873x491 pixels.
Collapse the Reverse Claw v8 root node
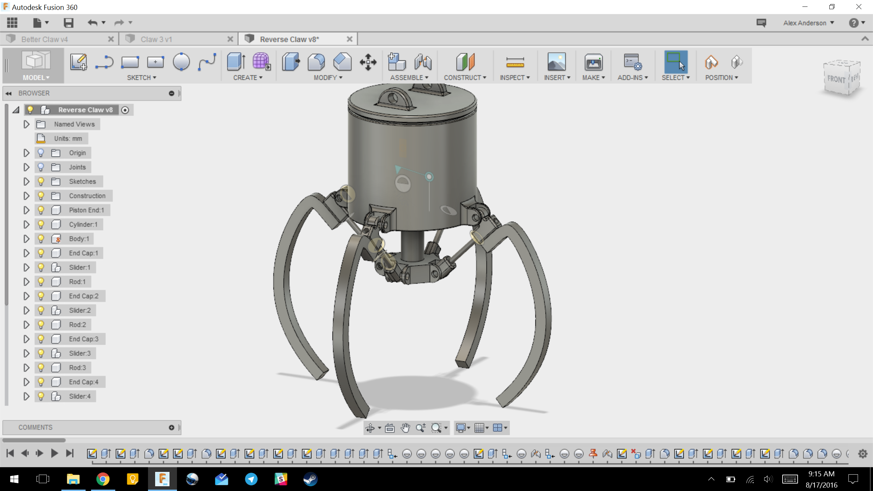[16, 110]
